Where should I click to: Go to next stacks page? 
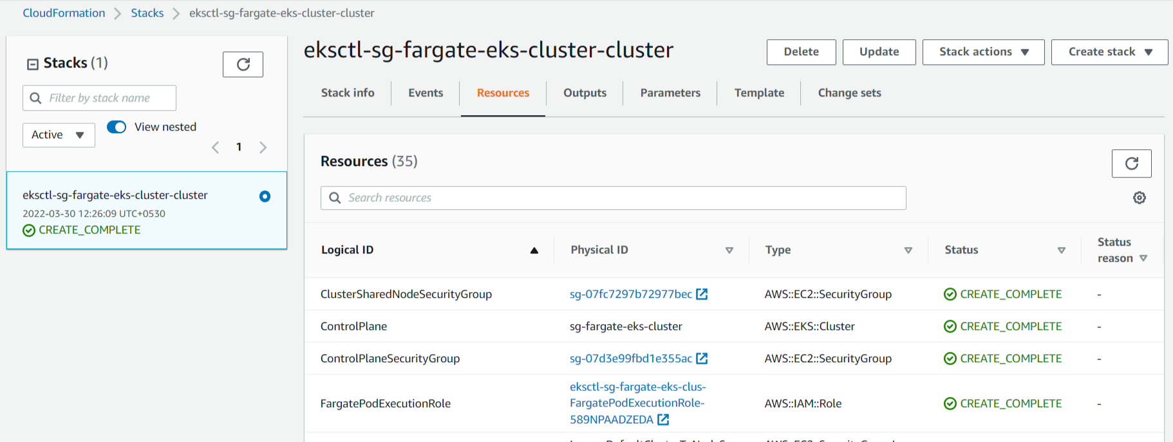(263, 147)
